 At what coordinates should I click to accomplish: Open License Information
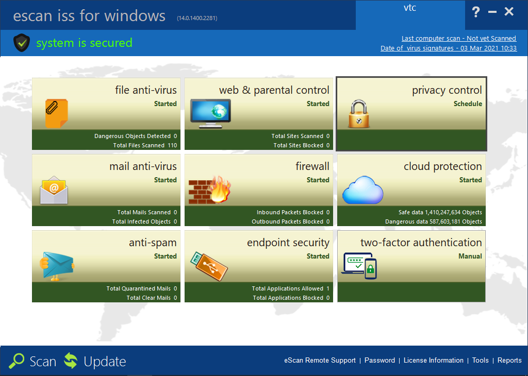pyautogui.click(x=433, y=361)
